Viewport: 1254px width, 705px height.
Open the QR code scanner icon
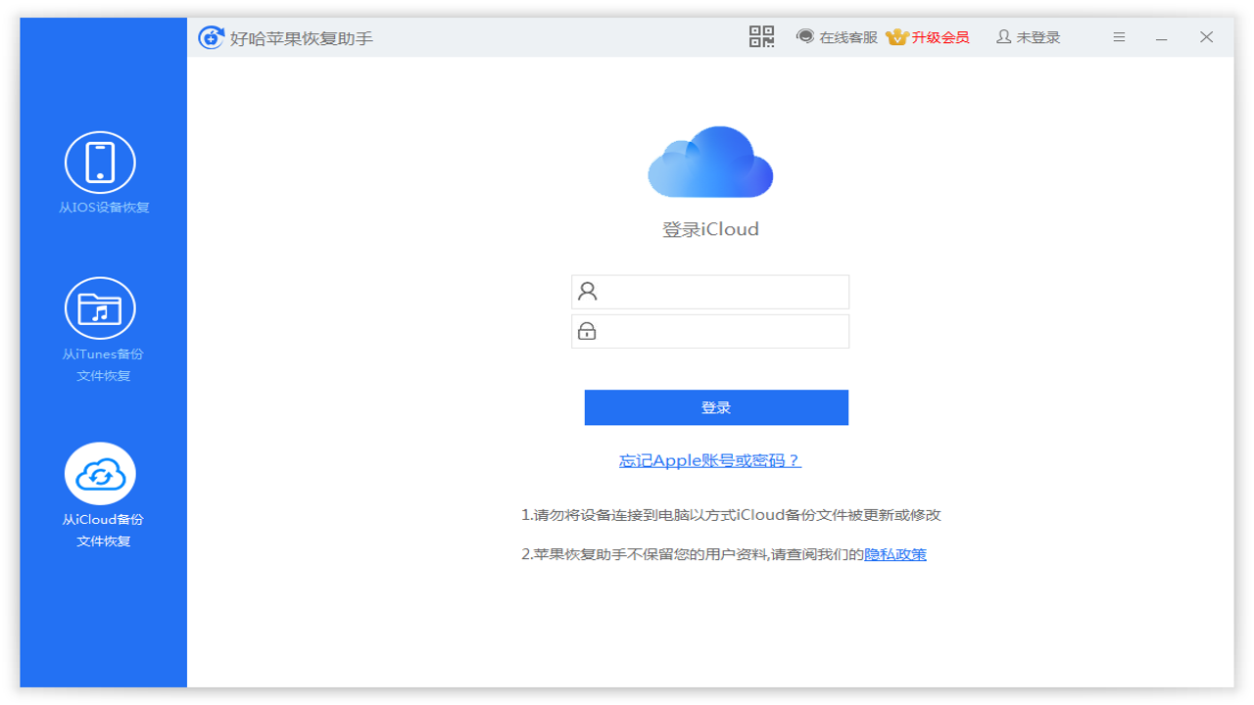point(761,36)
